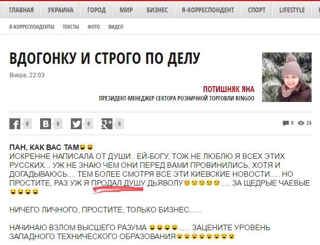The width and height of the screenshot is (320, 245).
Task: Select the БИЗНЕС navigation item
Action: coord(157,10)
